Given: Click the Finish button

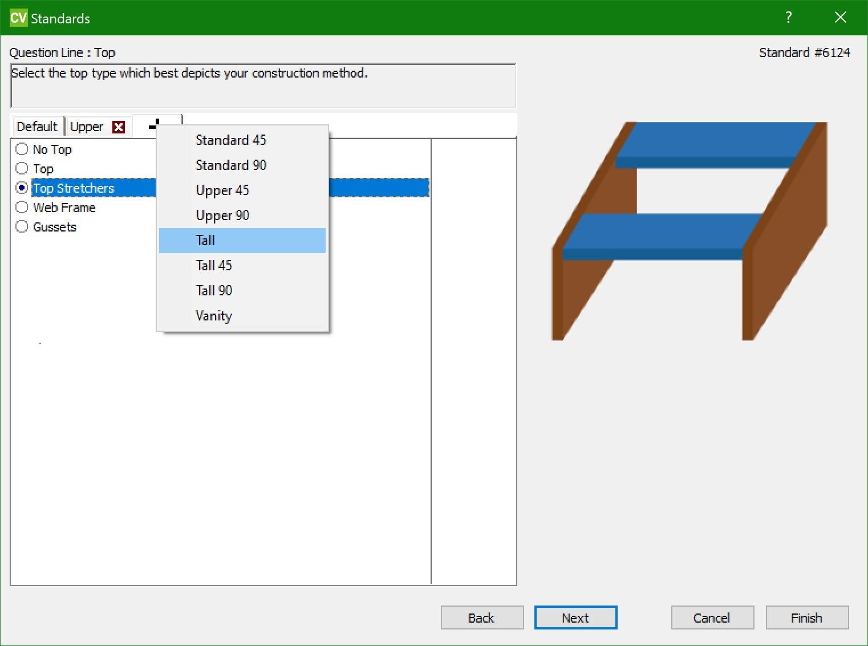Looking at the screenshot, I should click(807, 618).
